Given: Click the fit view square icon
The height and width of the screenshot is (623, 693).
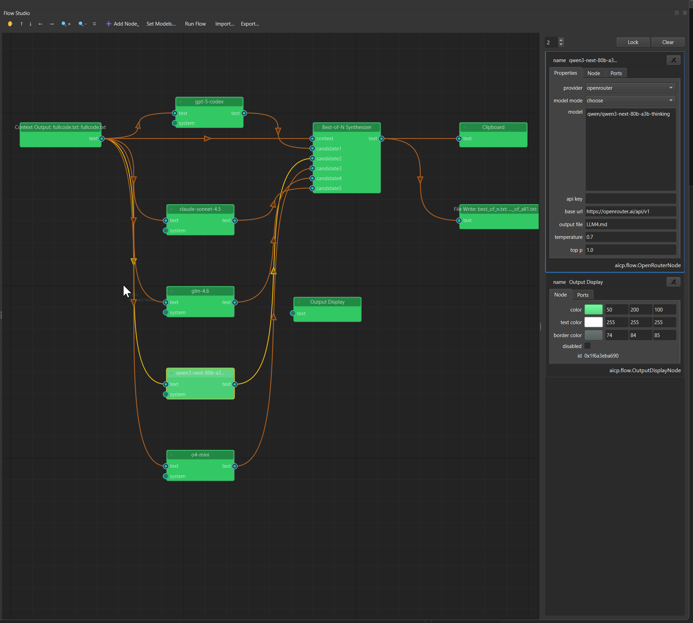Looking at the screenshot, I should 95,24.
